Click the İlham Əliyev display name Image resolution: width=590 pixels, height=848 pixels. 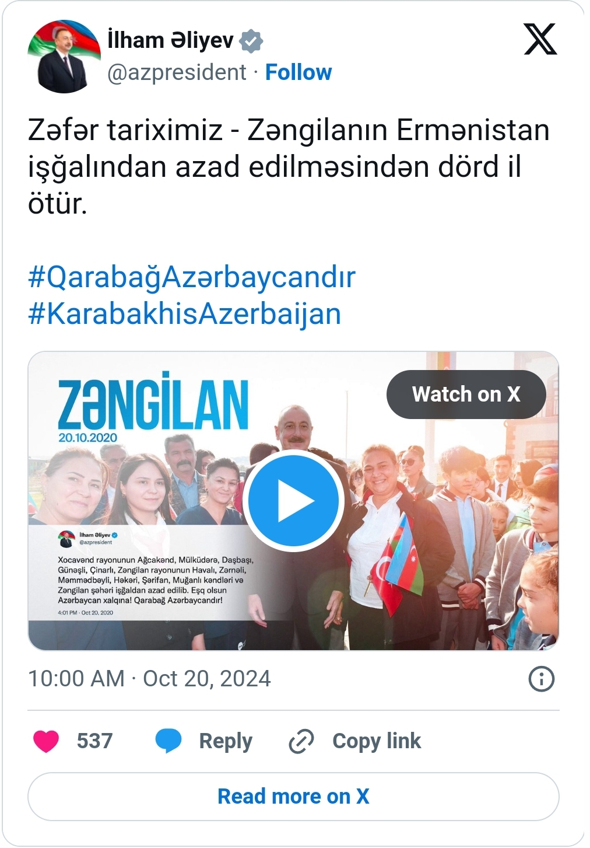[170, 40]
